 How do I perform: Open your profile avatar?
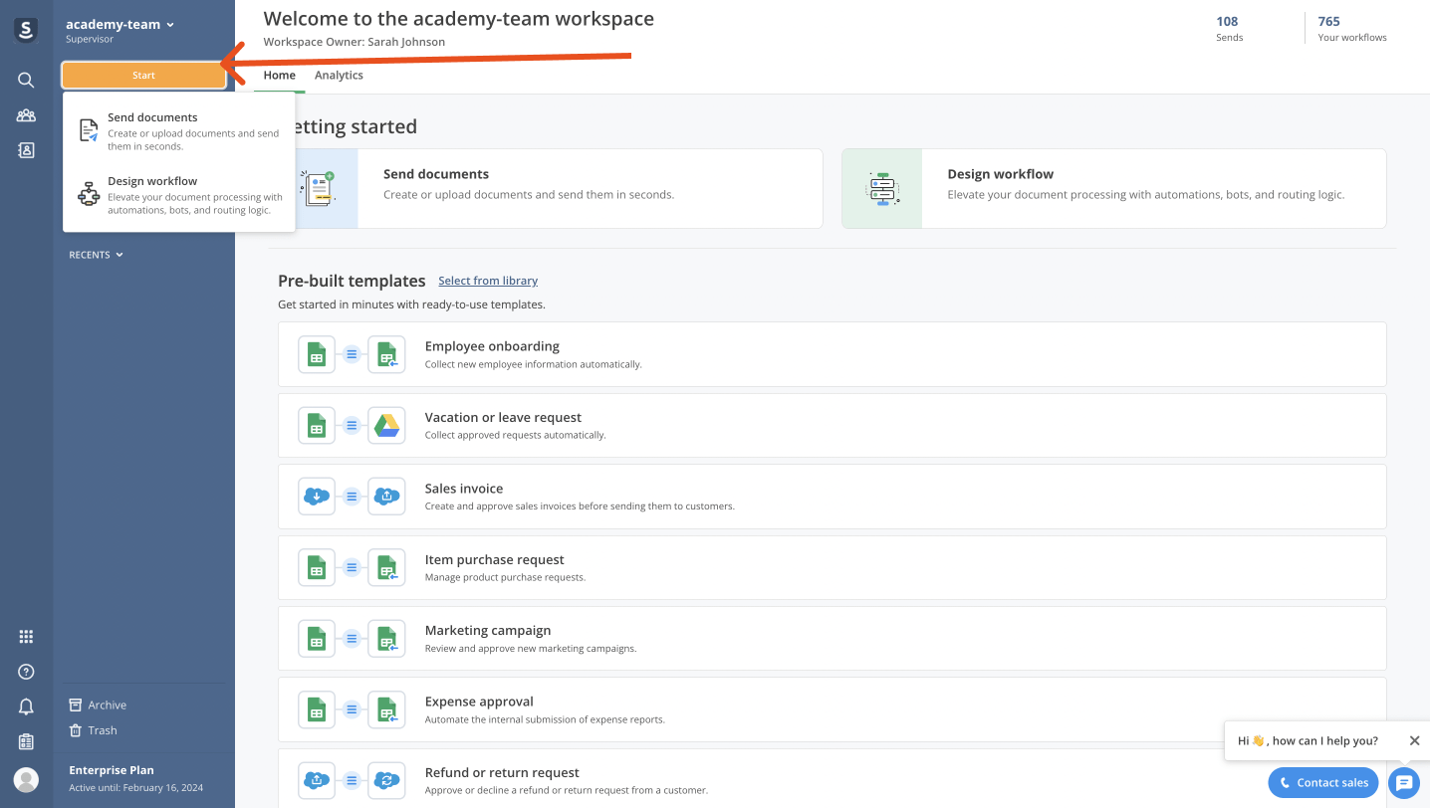[25, 779]
